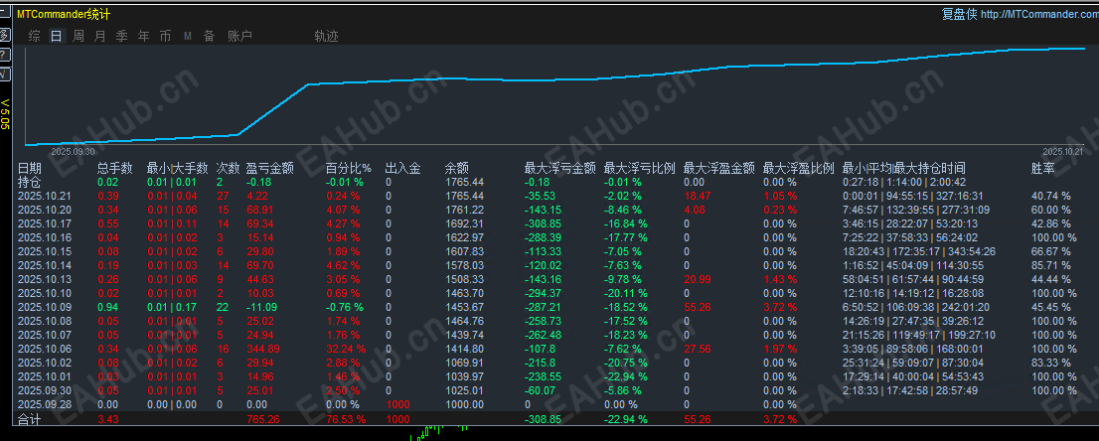Select the 2025.10.21 date in the table
Image resolution: width=1099 pixels, height=441 pixels.
(44, 196)
